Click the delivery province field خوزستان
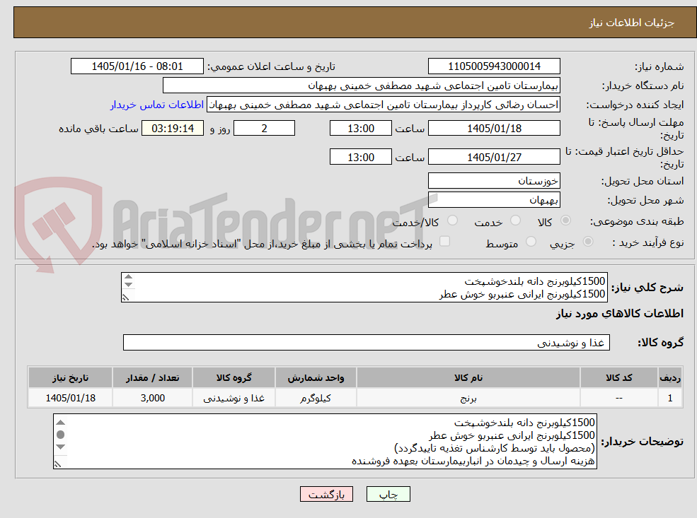This screenshot has width=697, height=518. click(x=494, y=181)
